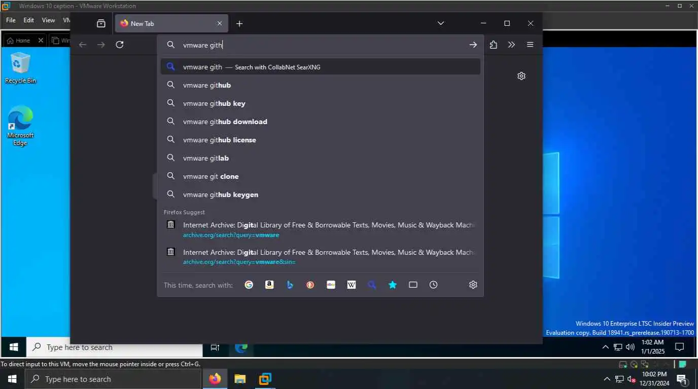Personalize New Tab gear icon
Screen dimensions: 698x389
(x=521, y=76)
